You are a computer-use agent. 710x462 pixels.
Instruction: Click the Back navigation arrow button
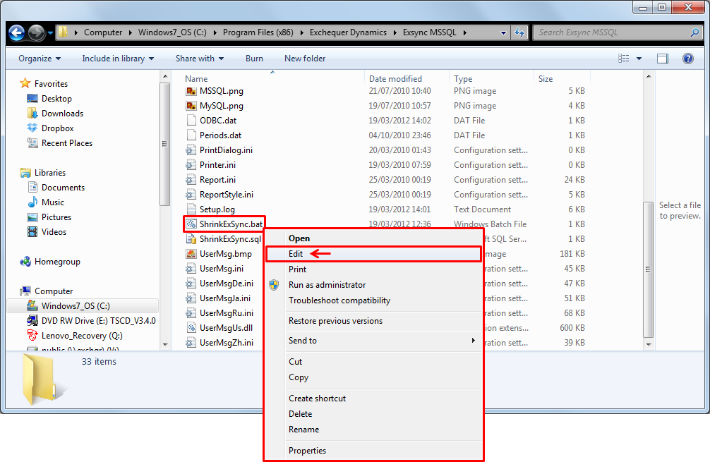[17, 32]
